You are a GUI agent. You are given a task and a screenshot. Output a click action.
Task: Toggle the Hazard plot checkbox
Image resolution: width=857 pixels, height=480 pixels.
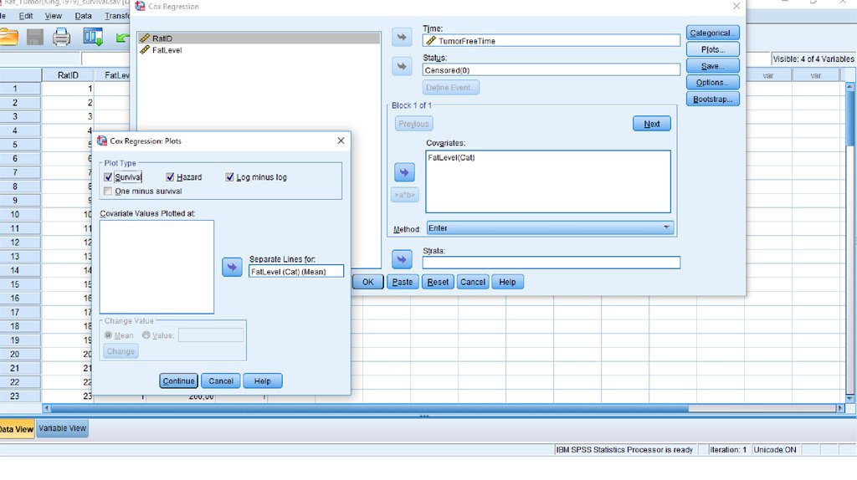coord(170,177)
